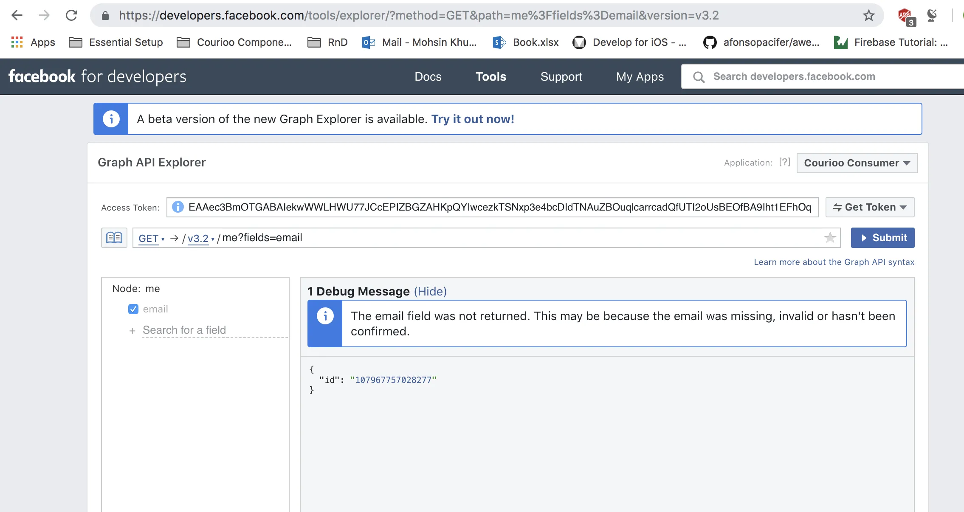The width and height of the screenshot is (964, 512).
Task: Click the browser reload icon
Action: pyautogui.click(x=71, y=16)
